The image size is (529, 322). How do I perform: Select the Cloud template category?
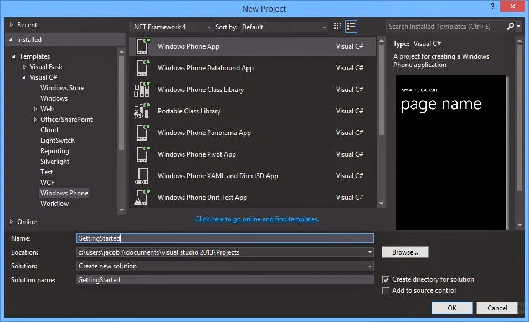pyautogui.click(x=49, y=130)
